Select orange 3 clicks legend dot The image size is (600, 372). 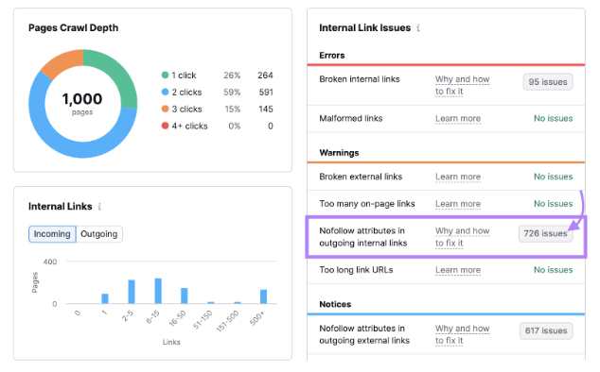165,109
